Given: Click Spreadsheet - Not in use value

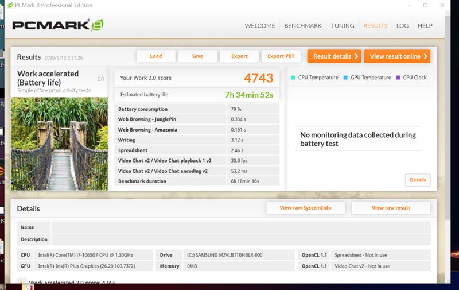Looking at the screenshot, I should click(361, 255).
